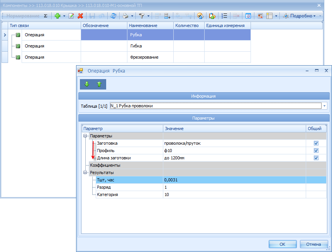Open the Таблица dropdown arrow
Viewport: 332px width, 252px height.
pyautogui.click(x=325, y=106)
